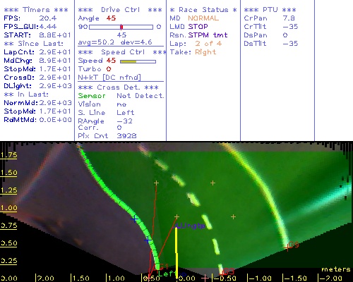Click the red G3 marker label
This screenshot has width=353, height=282.
point(227,271)
